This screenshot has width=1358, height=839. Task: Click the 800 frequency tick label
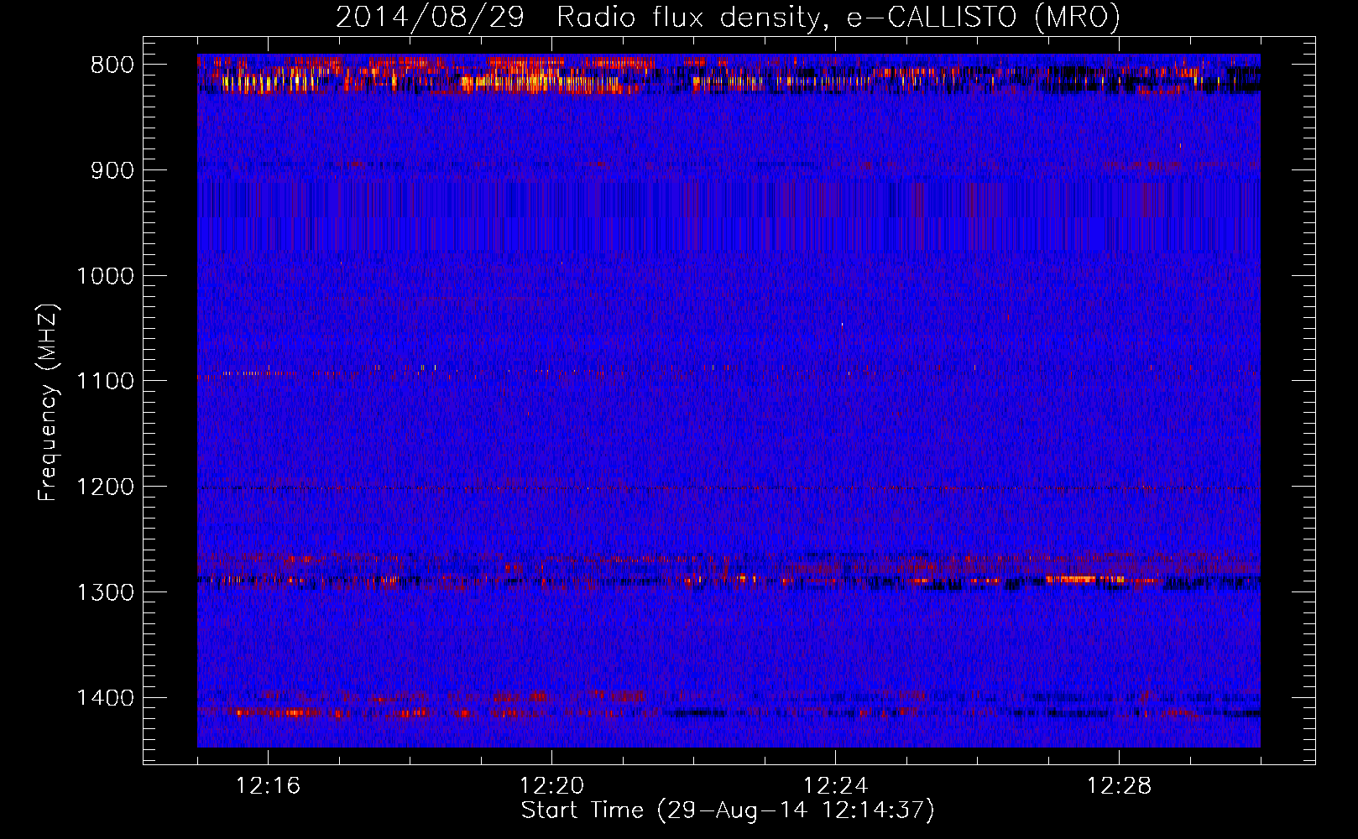point(112,65)
